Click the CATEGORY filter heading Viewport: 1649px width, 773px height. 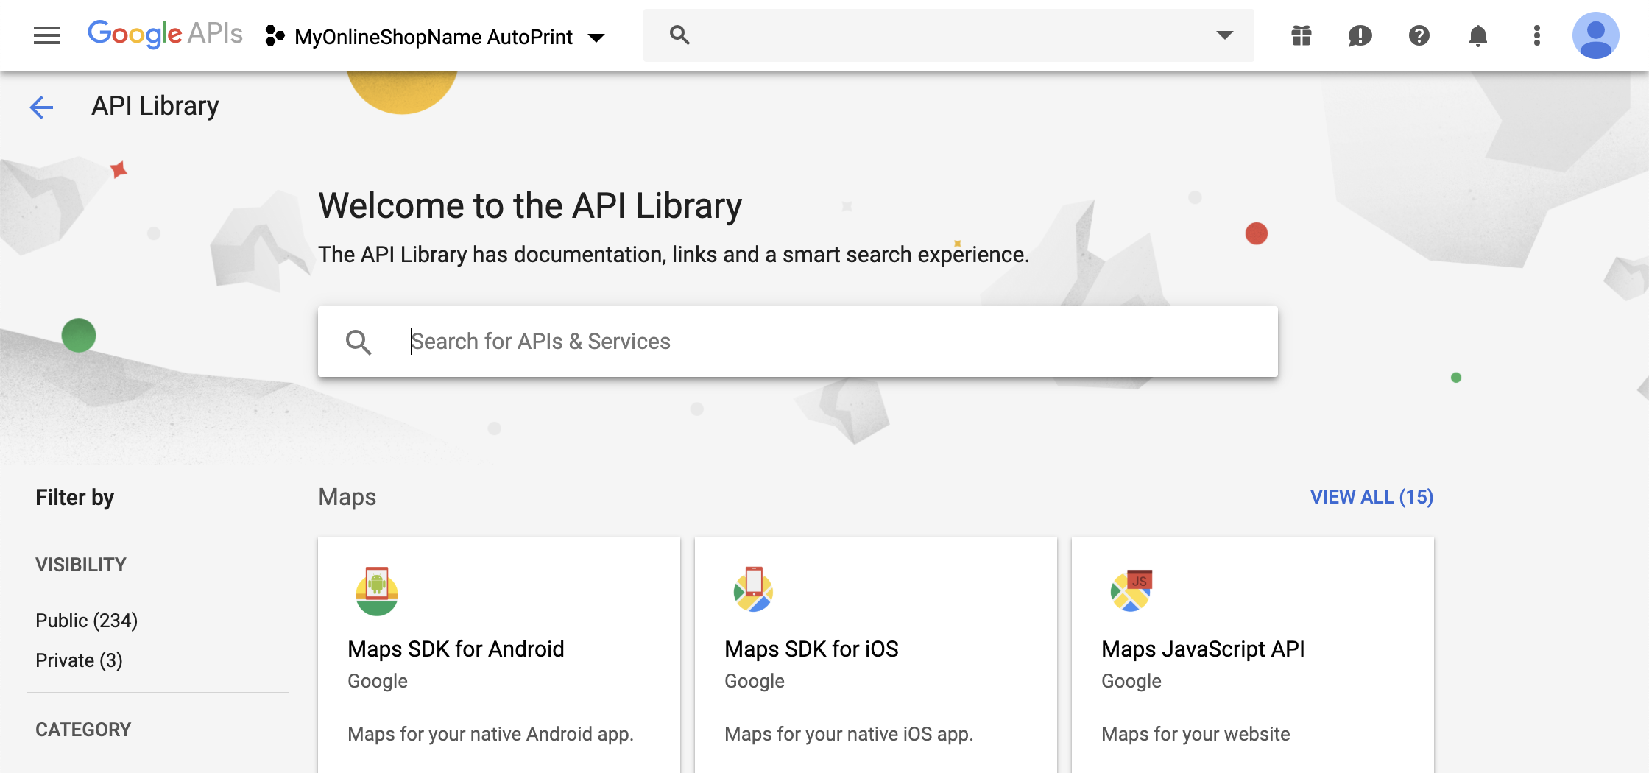click(83, 730)
